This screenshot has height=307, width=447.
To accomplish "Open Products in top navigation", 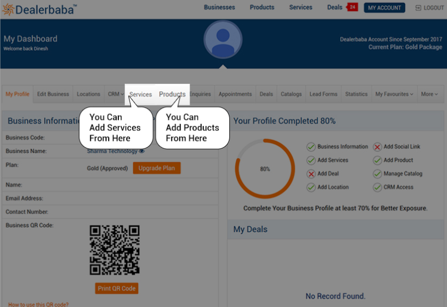I will [262, 7].
